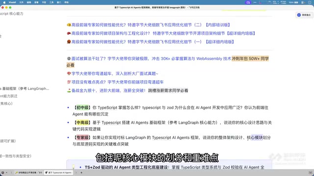The width and height of the screenshot is (314, 176).
Task: Click highlighted text 冲刺年包 50W+ 同学
Action: (x=250, y=59)
